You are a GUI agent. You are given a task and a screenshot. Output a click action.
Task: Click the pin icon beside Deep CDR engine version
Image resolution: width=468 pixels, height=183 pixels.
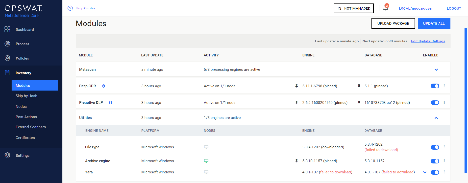[297, 86]
